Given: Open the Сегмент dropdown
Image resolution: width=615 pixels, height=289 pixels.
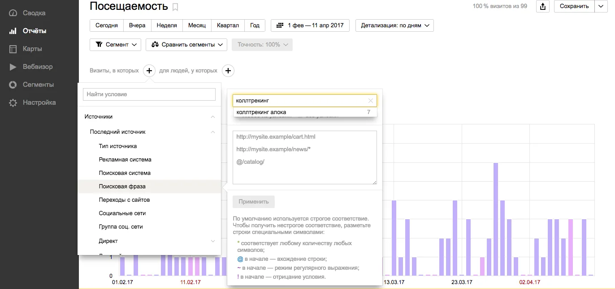Looking at the screenshot, I should 116,45.
